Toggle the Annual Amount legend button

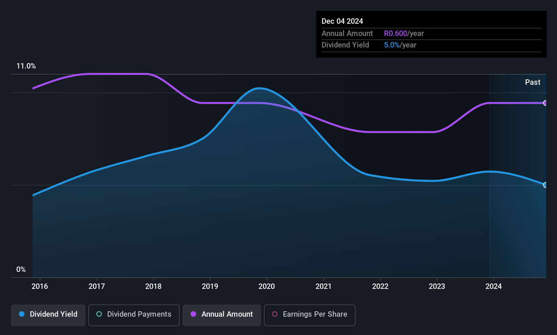[222, 315]
